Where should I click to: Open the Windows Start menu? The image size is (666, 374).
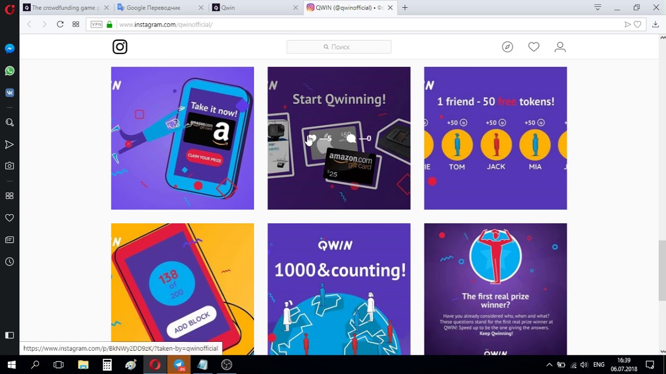pos(11,365)
